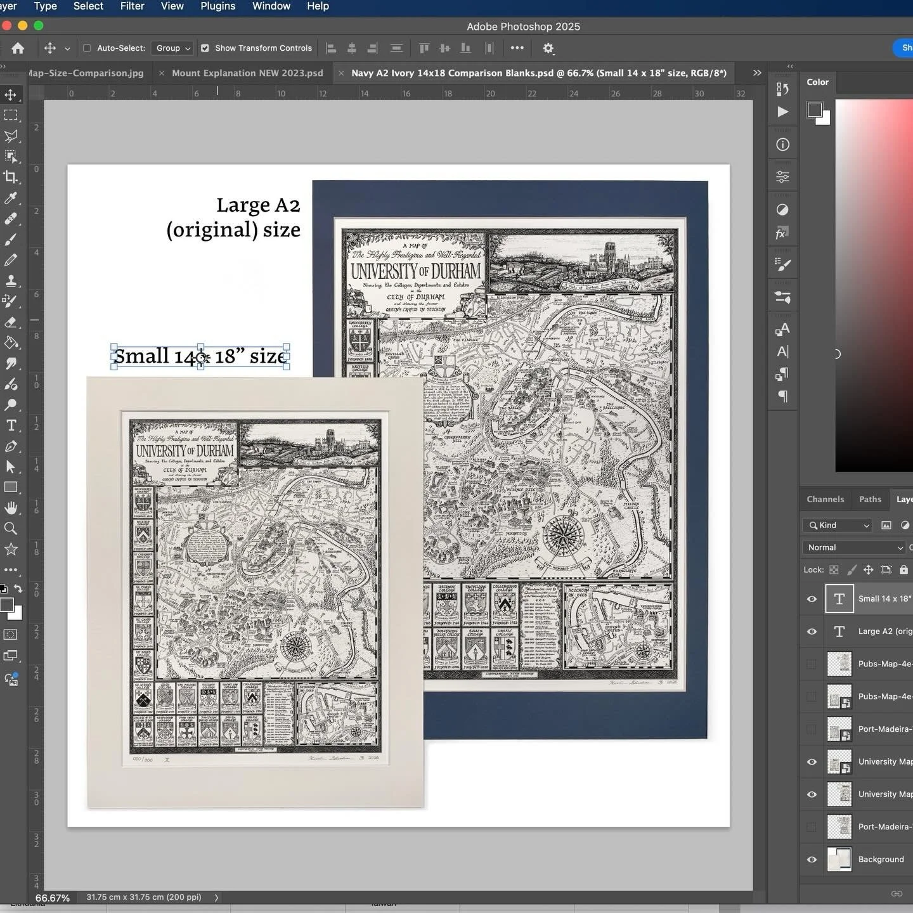Swap foreground and background colors
This screenshot has height=913, width=913.
(x=18, y=589)
